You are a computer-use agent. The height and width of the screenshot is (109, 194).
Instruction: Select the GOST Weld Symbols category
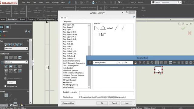click(x=71, y=66)
